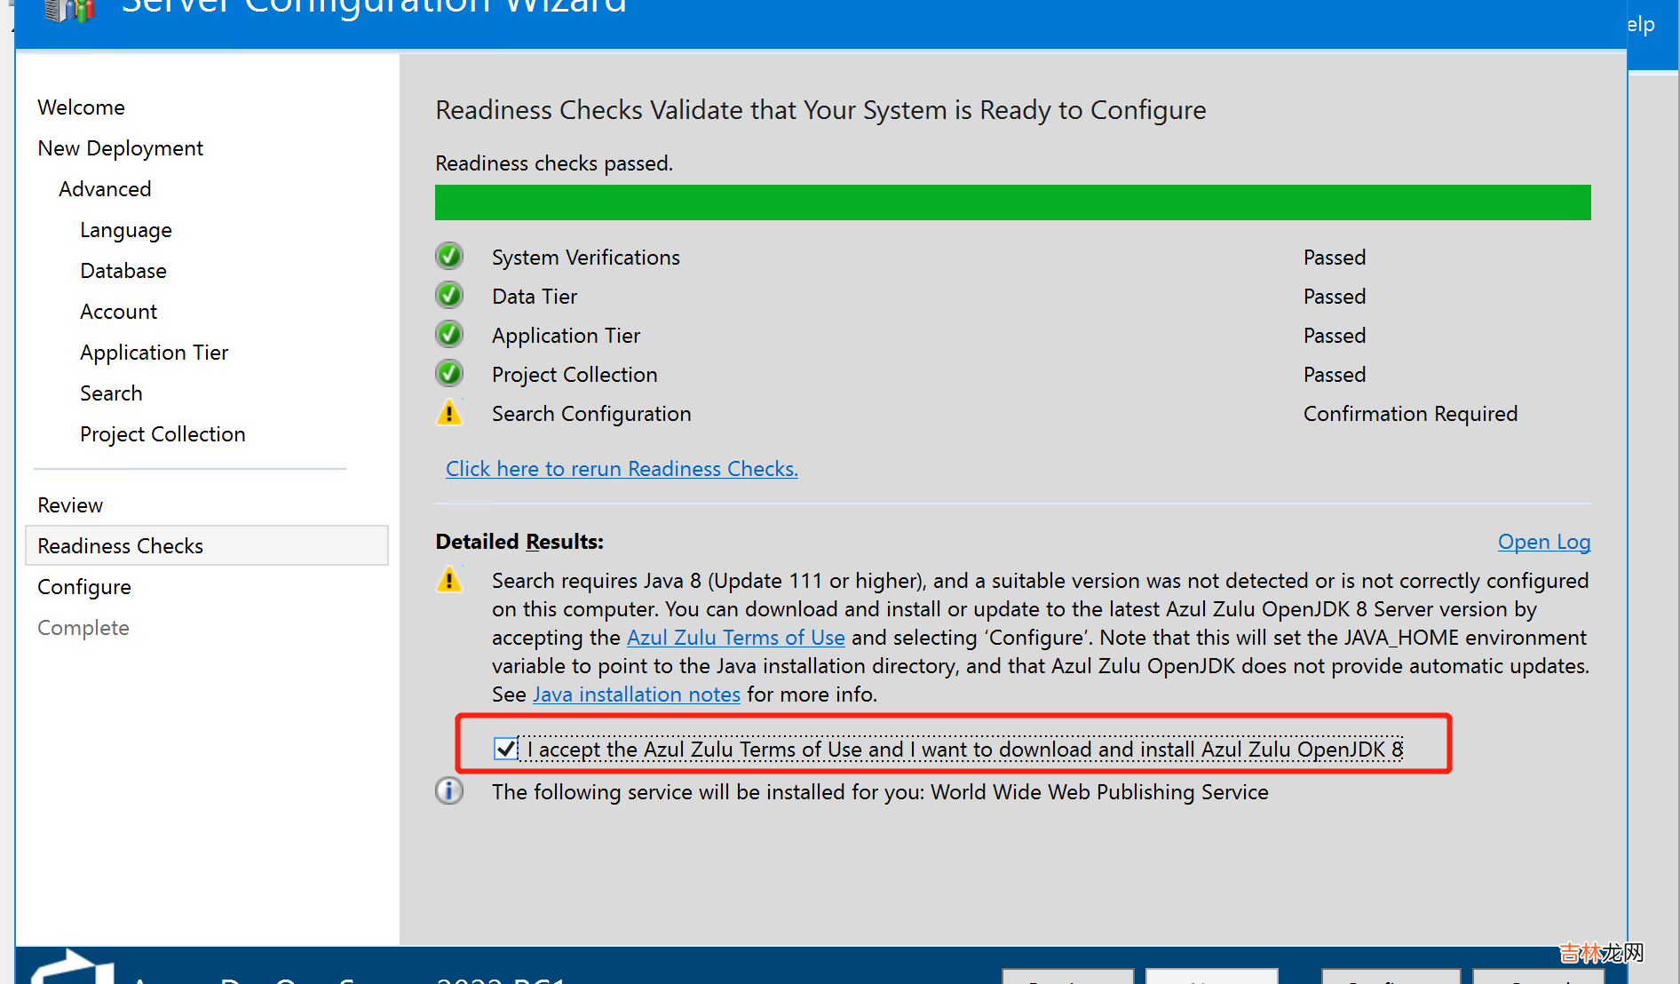Click the warning icon in Detailed Results
The image size is (1680, 984).
(449, 580)
